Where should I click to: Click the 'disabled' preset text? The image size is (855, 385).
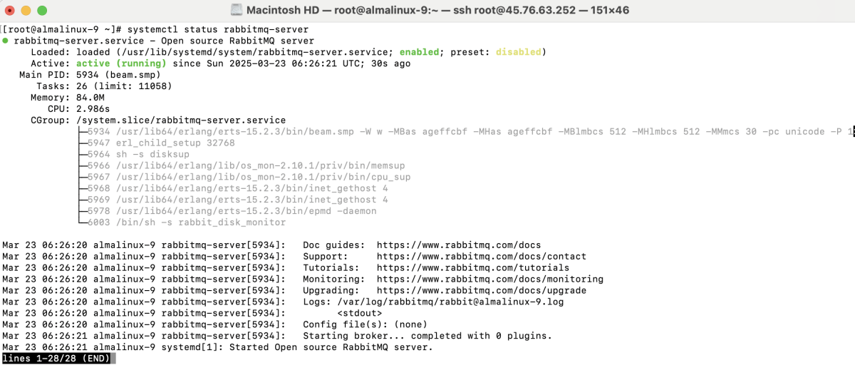coord(519,53)
